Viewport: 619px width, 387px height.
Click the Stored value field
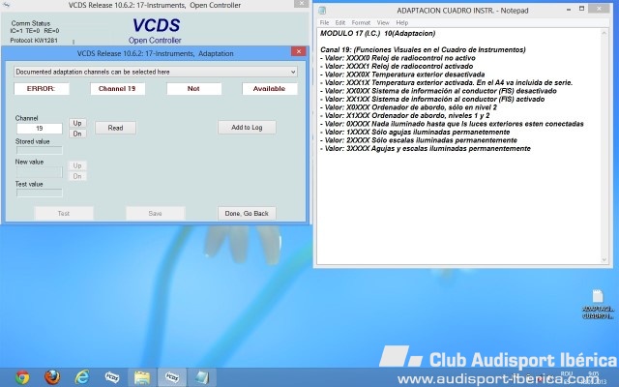click(x=39, y=150)
